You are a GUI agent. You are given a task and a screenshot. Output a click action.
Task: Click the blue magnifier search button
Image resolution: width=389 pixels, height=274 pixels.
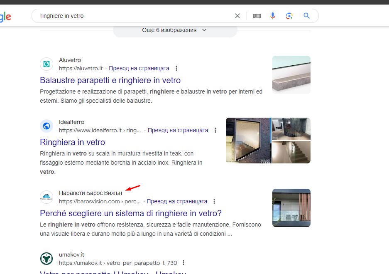coord(307,16)
